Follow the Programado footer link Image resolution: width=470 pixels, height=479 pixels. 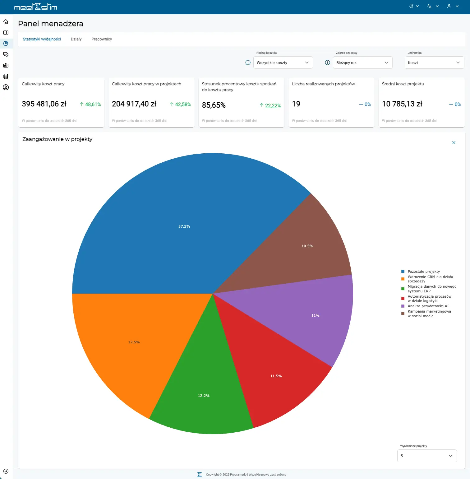(238, 475)
